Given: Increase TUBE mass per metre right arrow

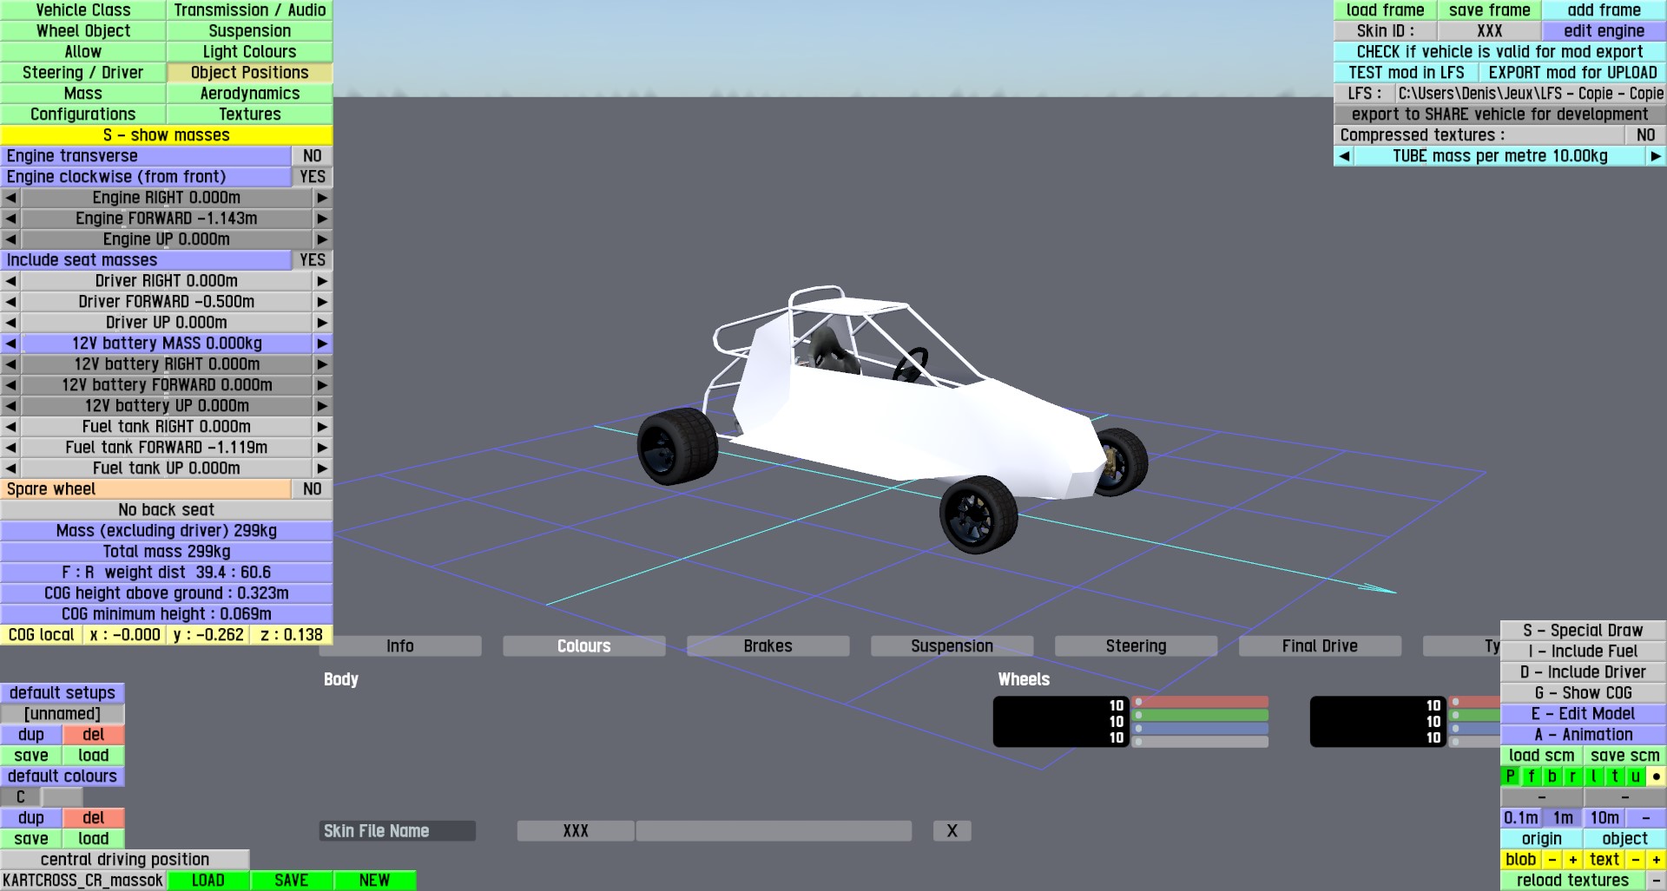Looking at the screenshot, I should [x=1656, y=156].
